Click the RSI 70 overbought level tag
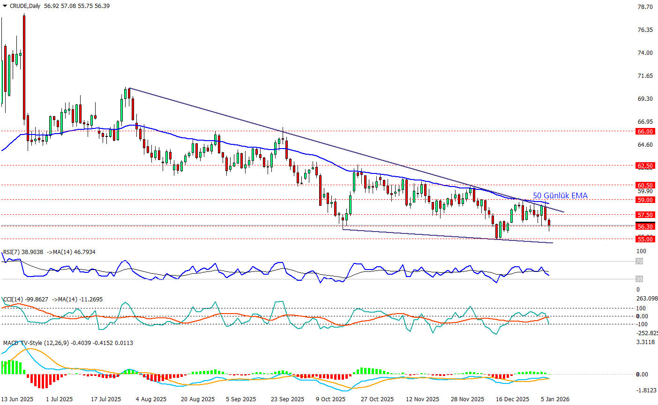 (x=639, y=261)
